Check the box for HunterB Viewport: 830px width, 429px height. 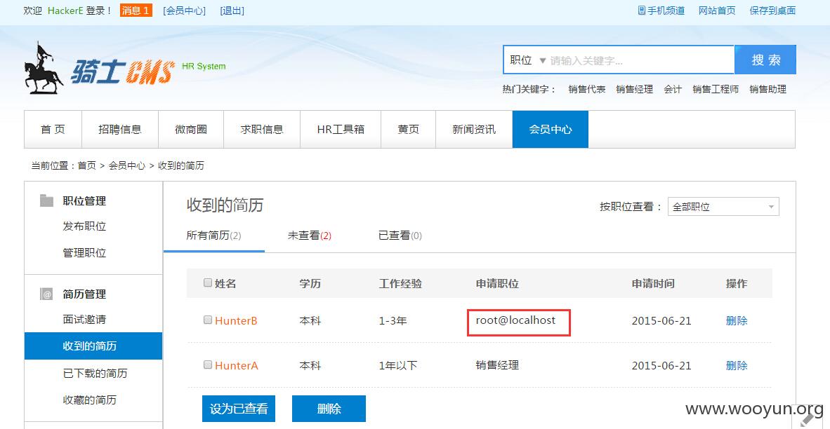point(208,320)
